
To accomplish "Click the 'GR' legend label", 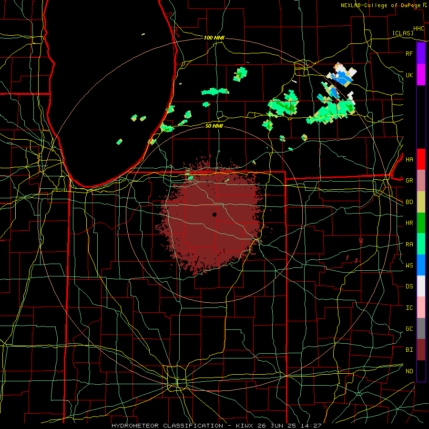I will click(409, 181).
